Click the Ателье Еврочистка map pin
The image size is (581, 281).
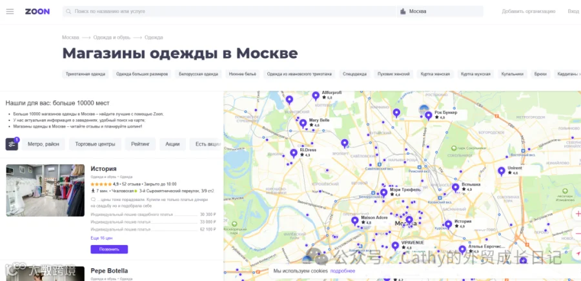(462, 249)
